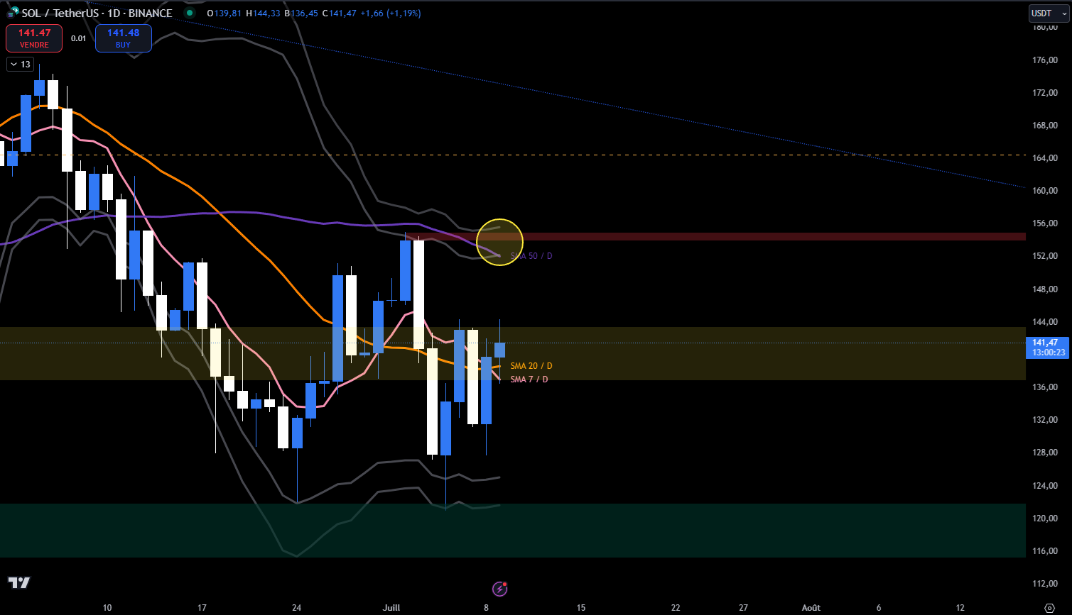Open chart settings hexagon icon on time axis
The image size is (1072, 615).
pyautogui.click(x=1049, y=608)
